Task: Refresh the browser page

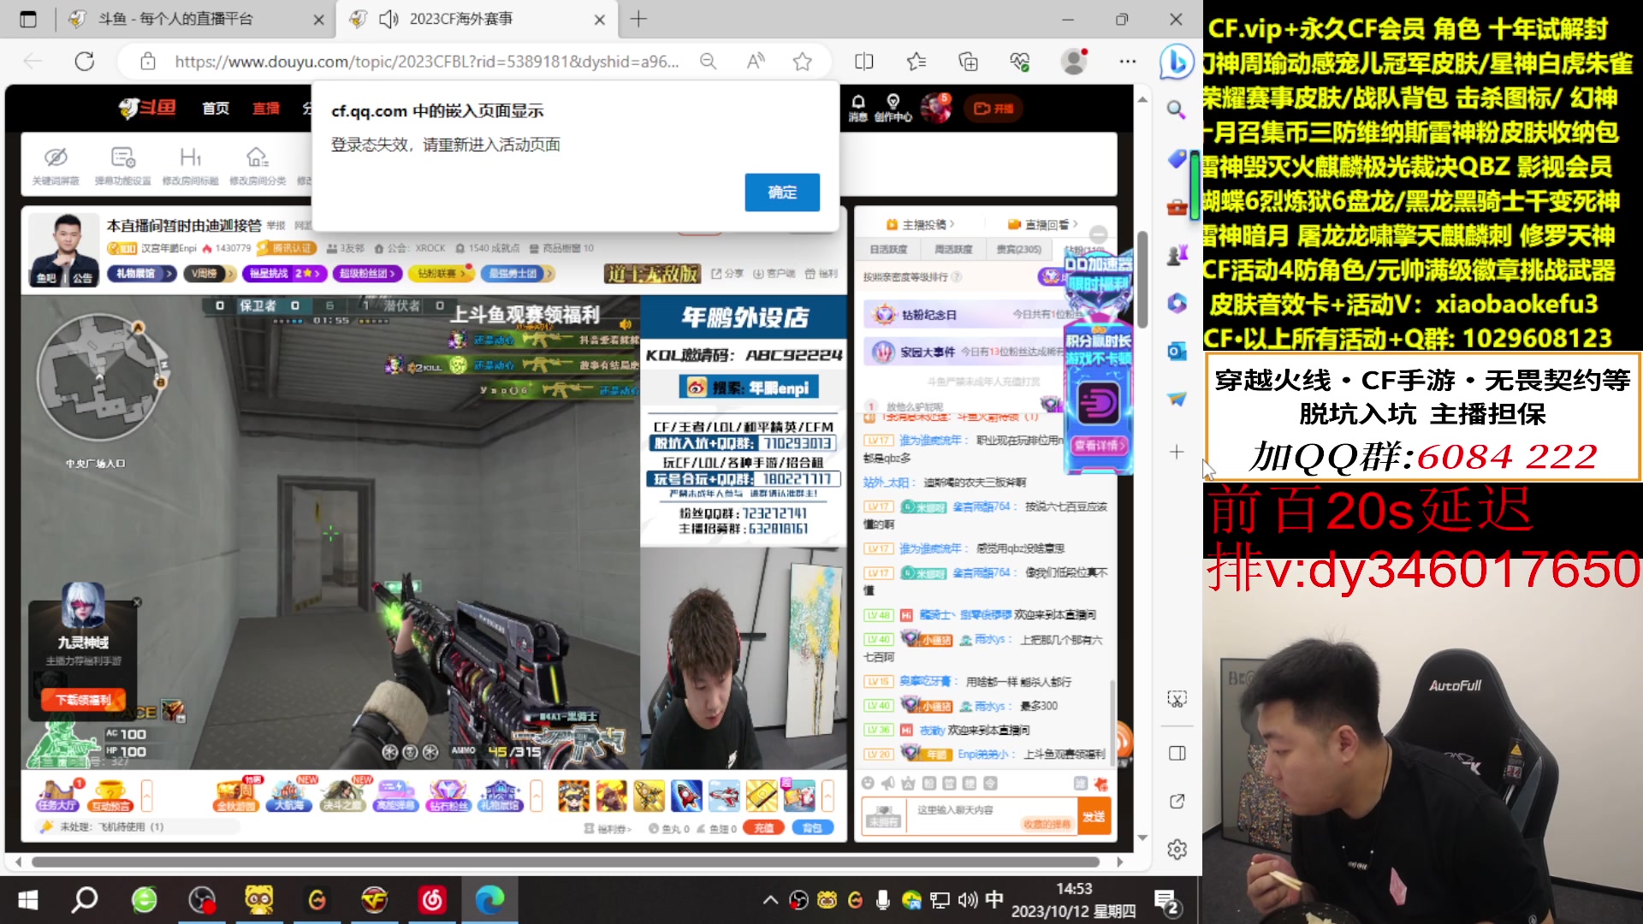Action: tap(84, 62)
